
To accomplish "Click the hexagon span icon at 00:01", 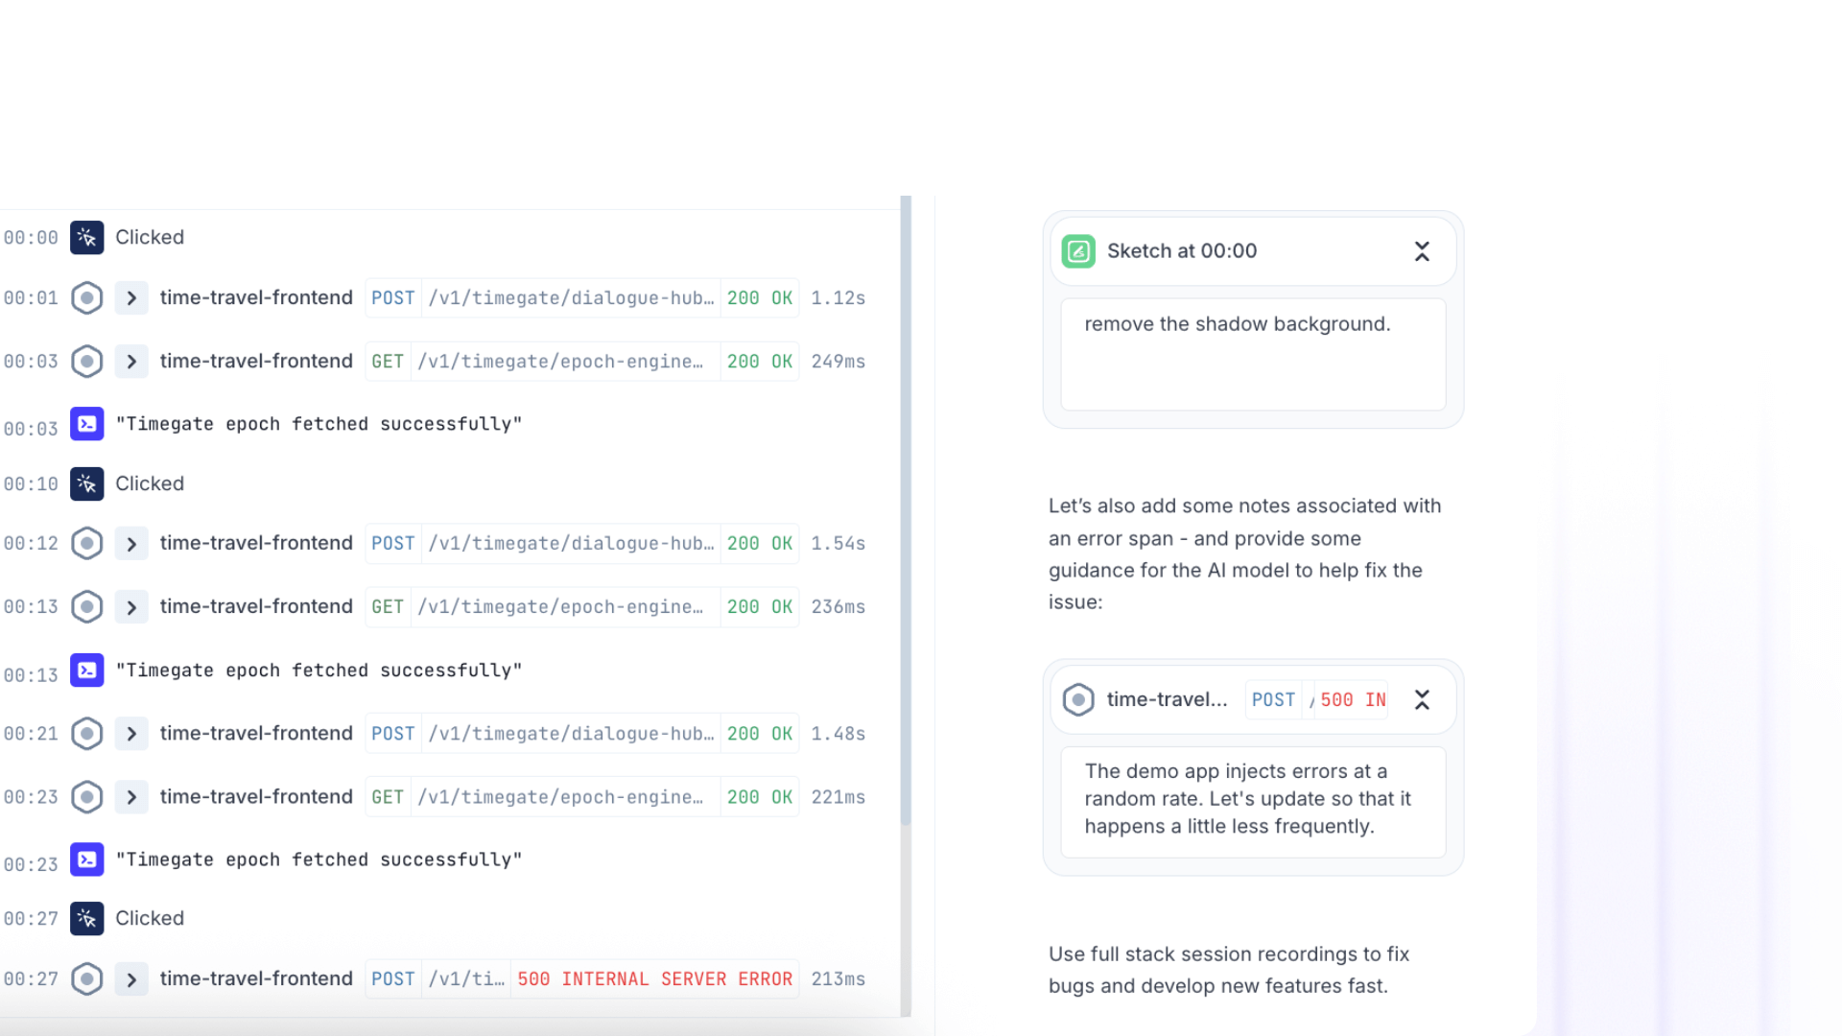I will click(x=86, y=297).
